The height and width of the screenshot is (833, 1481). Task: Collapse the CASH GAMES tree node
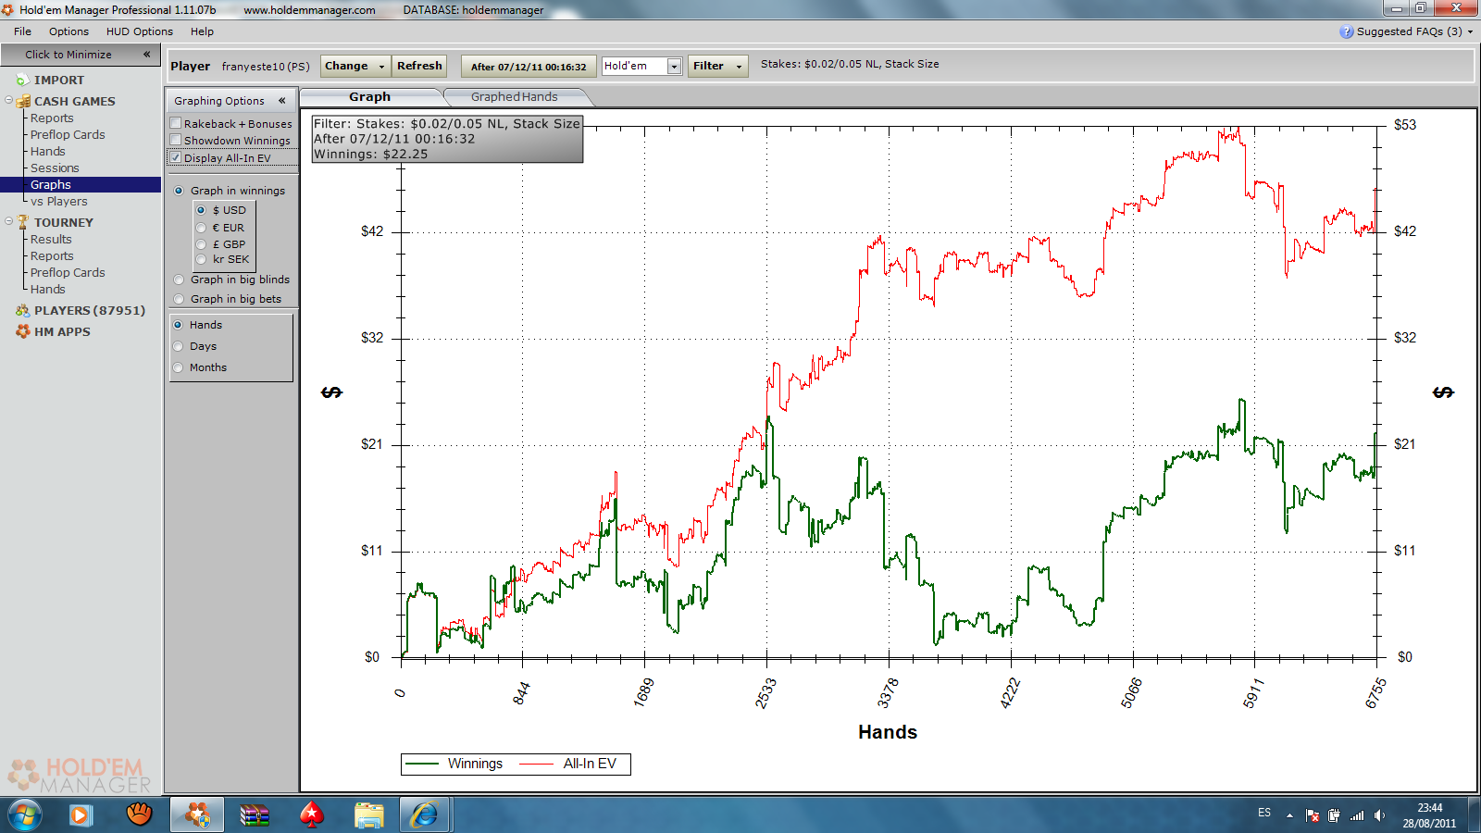click(x=8, y=100)
